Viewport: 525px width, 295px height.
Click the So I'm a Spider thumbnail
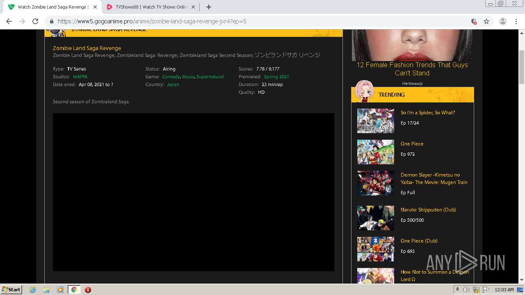tap(376, 121)
